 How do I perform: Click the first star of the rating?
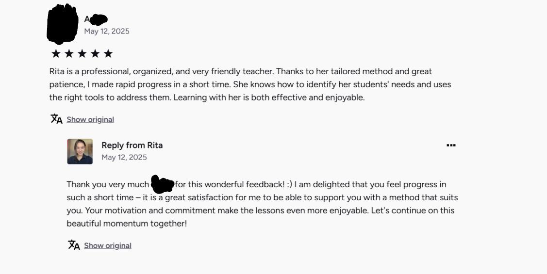[56, 53]
